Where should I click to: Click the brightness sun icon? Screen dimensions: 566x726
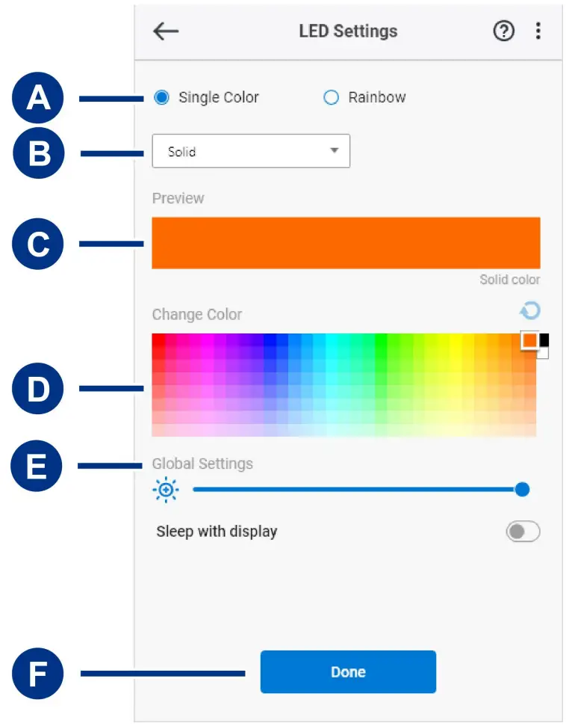click(165, 490)
